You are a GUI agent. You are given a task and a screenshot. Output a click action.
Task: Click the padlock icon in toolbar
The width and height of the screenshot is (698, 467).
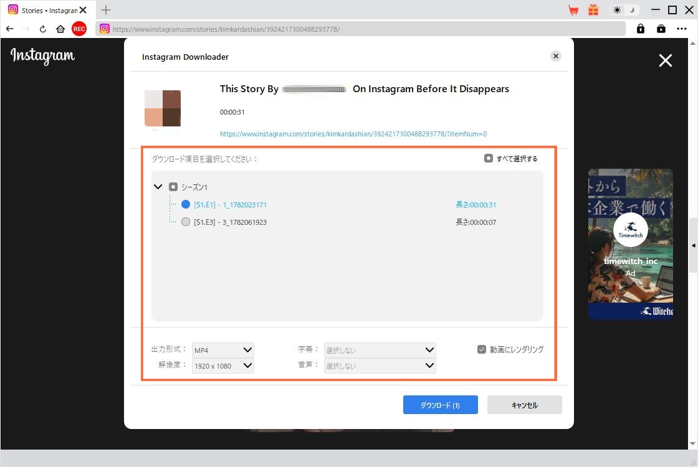point(641,29)
